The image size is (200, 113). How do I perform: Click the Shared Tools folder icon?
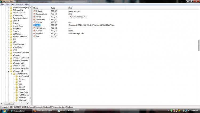[11, 26]
